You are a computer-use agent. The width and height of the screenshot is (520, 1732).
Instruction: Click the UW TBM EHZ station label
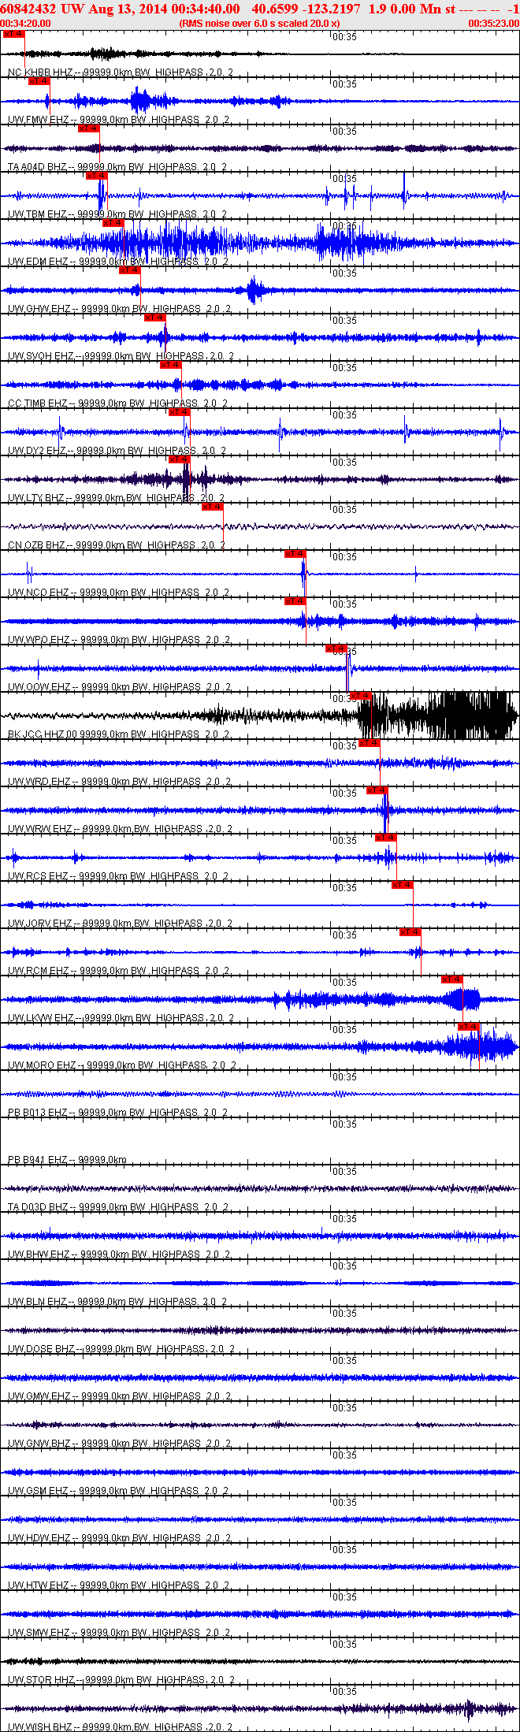click(x=118, y=214)
